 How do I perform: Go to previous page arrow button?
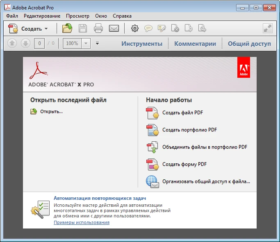(x=12, y=43)
